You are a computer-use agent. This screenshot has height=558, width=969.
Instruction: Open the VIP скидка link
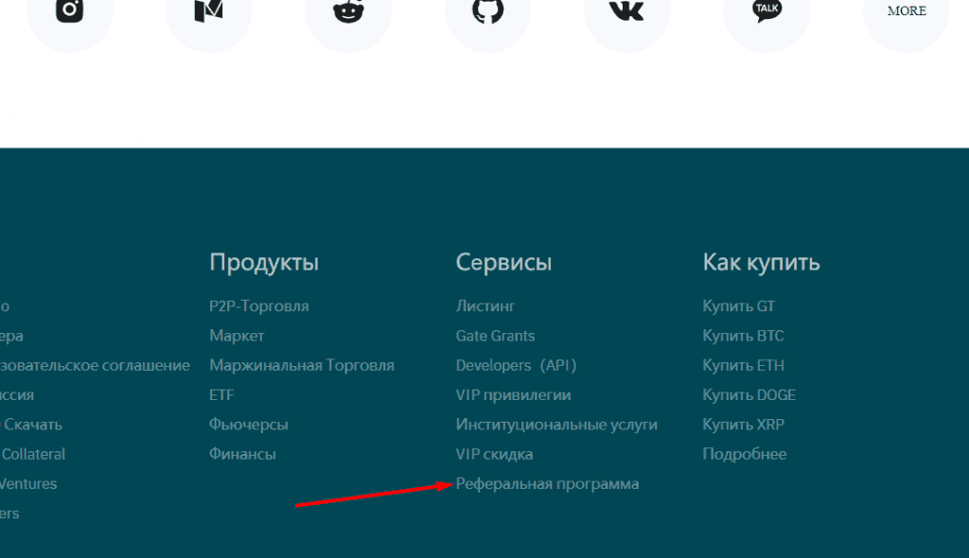494,454
